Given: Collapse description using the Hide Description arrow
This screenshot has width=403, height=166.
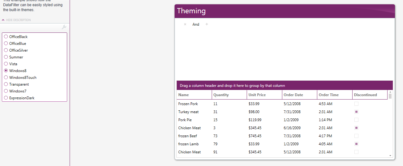Looking at the screenshot, I should 3,20.
